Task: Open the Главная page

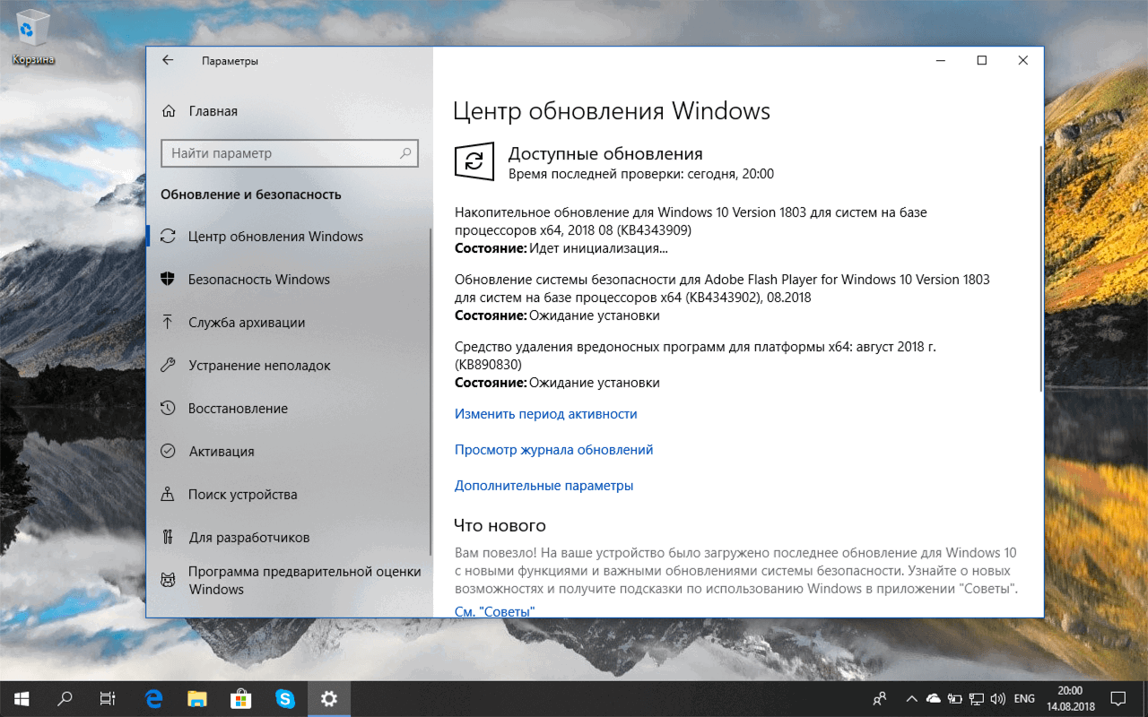Action: [213, 110]
